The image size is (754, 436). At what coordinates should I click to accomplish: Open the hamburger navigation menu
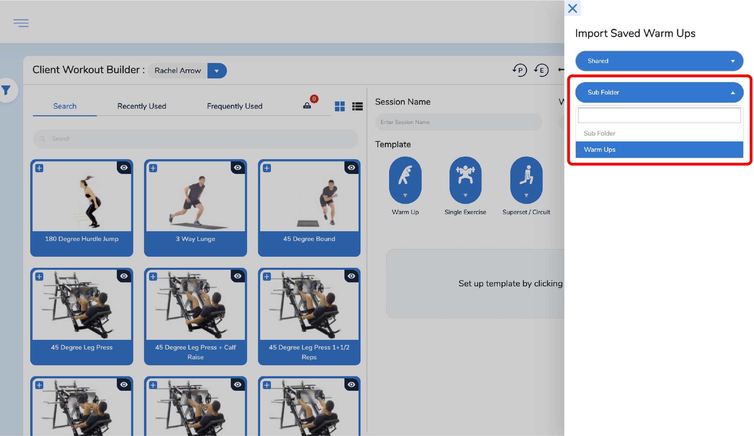[21, 23]
